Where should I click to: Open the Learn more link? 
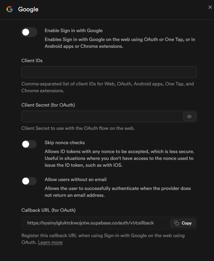click(x=50, y=243)
